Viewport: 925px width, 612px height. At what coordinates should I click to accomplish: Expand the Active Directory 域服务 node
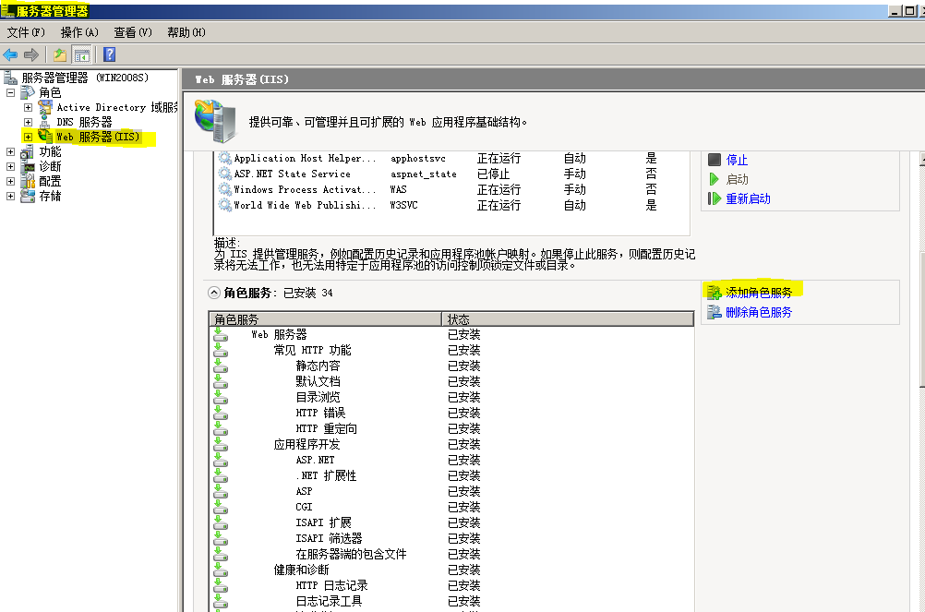(x=28, y=107)
